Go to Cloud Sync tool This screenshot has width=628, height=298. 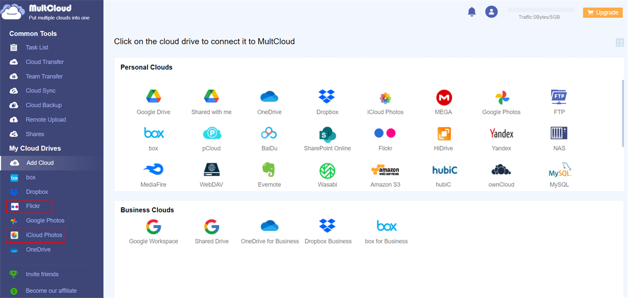[x=40, y=91]
